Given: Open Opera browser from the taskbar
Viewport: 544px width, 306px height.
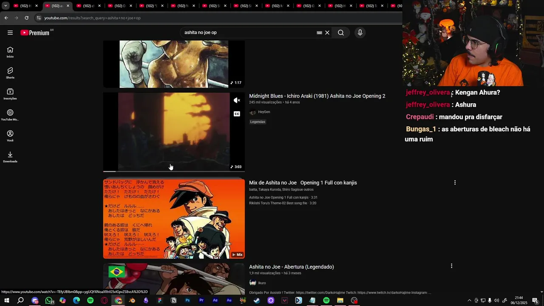Looking at the screenshot, I should [x=105, y=300].
